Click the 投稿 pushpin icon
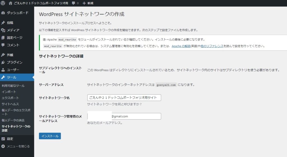This screenshot has width=287, height=157. (x=3, y=23)
